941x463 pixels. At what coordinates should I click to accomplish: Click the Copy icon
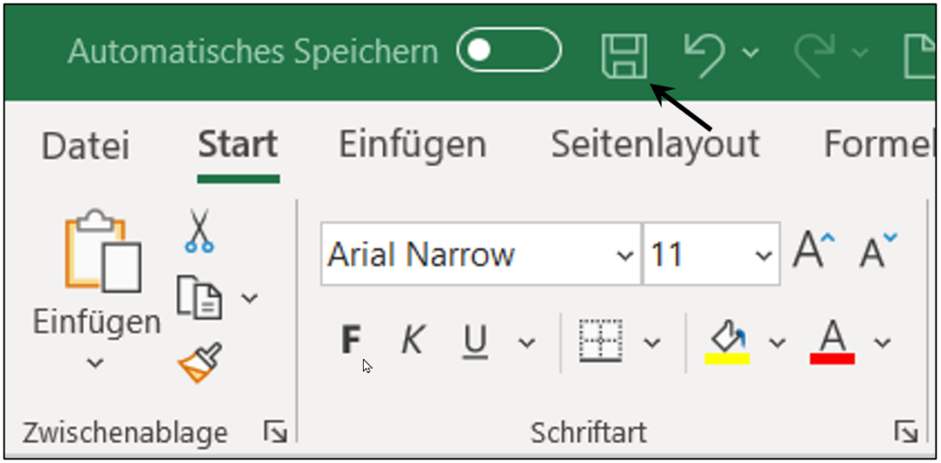[x=199, y=297]
